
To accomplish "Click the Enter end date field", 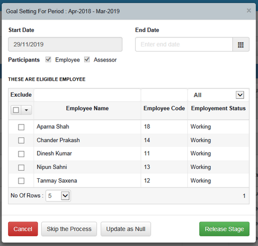I will click(184, 44).
